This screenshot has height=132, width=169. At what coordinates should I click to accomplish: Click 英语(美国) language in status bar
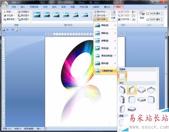29,129
